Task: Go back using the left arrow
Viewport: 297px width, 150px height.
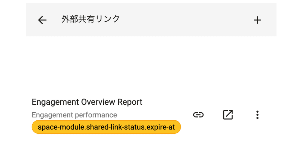Action: 42,20
